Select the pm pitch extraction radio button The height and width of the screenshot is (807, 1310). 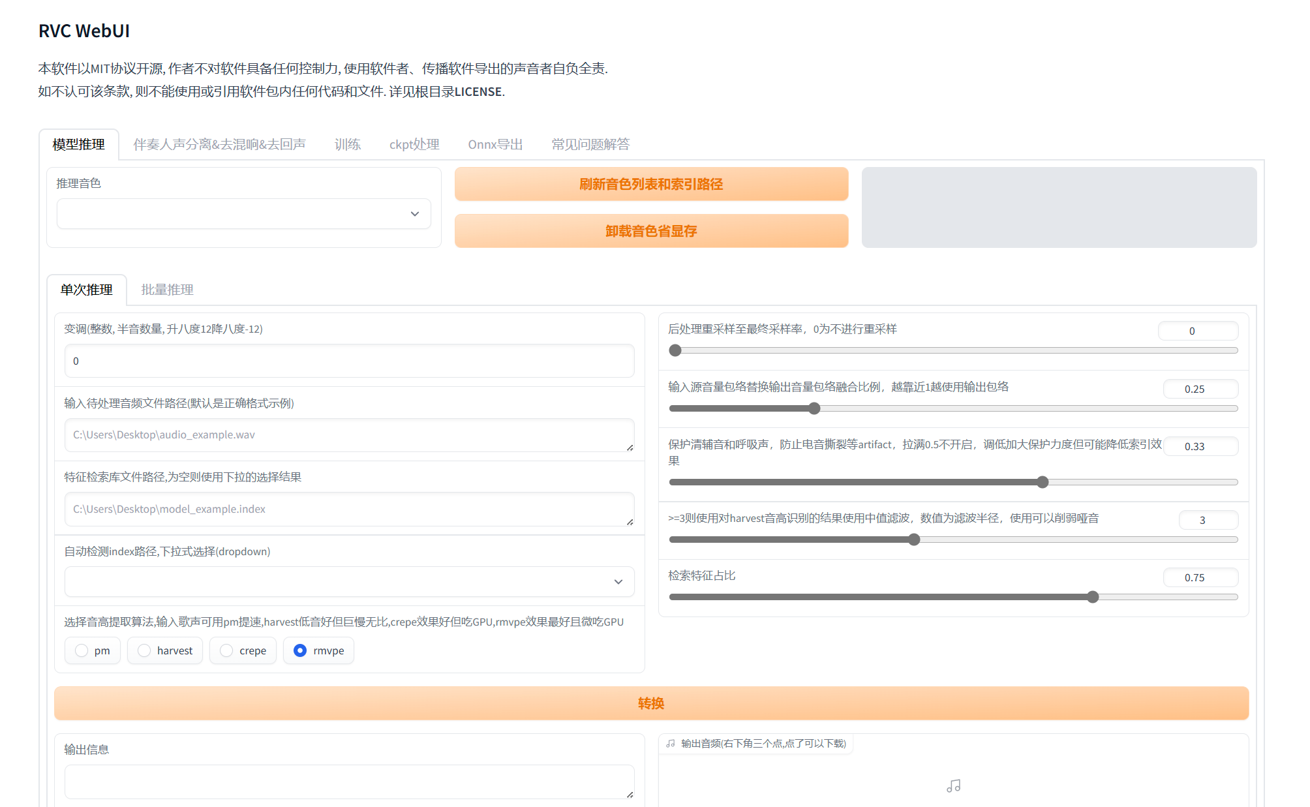coord(82,650)
